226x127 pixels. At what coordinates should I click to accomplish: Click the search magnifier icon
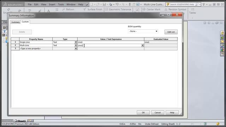pos(197,5)
